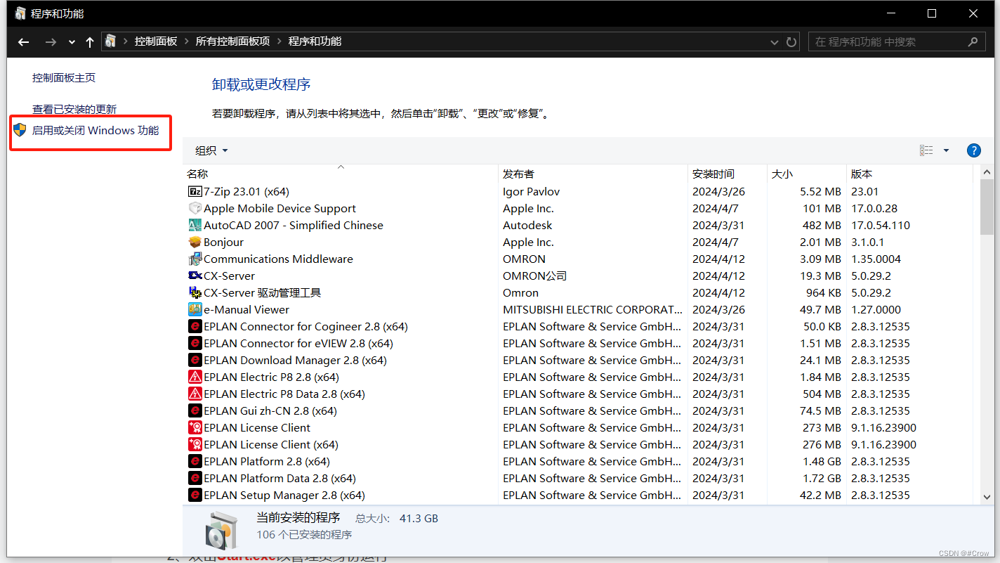Open 控制面板主页 link

click(x=64, y=77)
